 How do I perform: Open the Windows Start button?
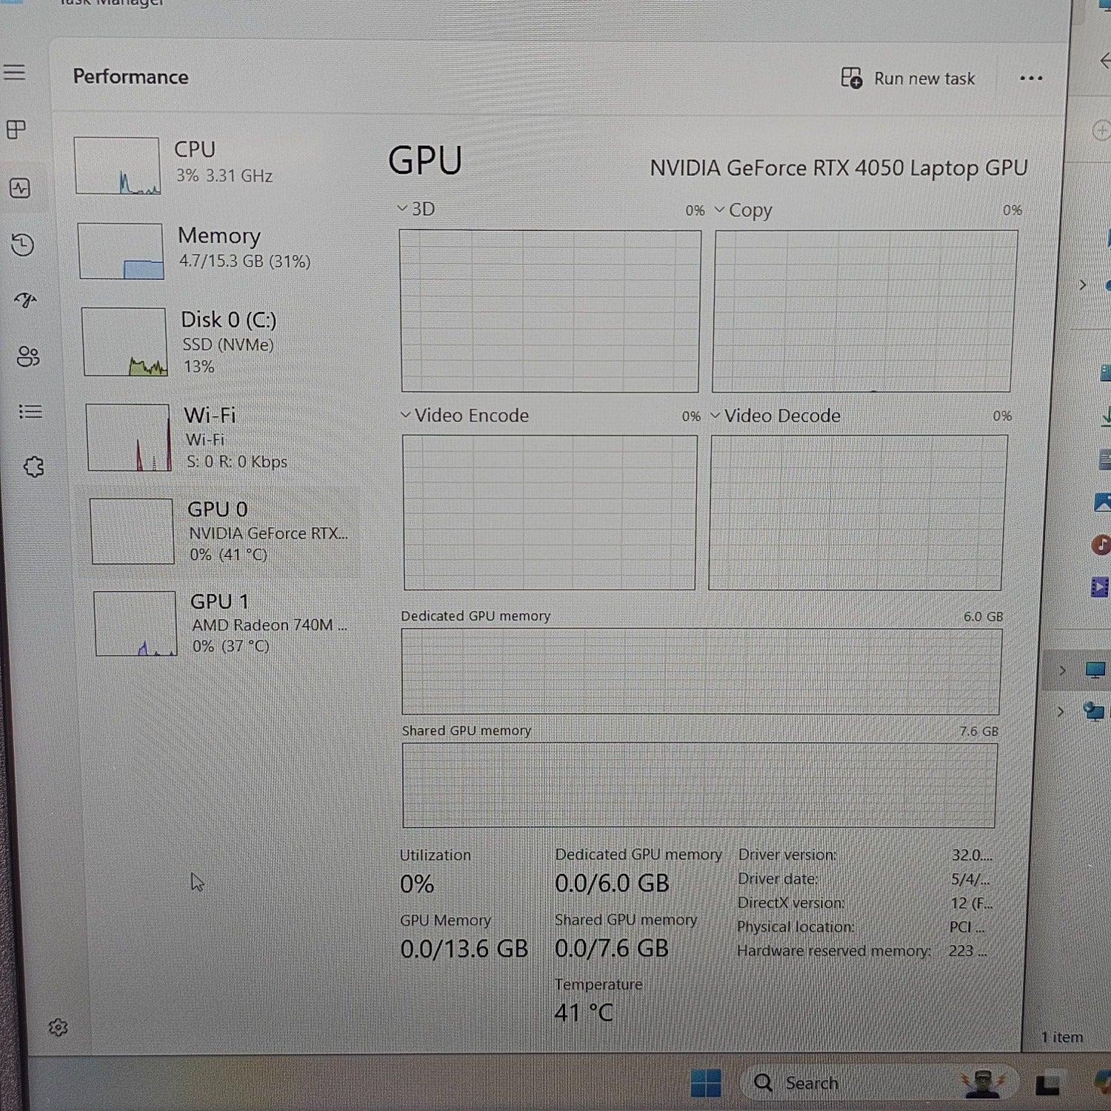coord(706,1083)
